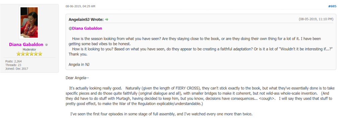Click the Dear Angela-- greeting line

pyautogui.click(x=77, y=78)
